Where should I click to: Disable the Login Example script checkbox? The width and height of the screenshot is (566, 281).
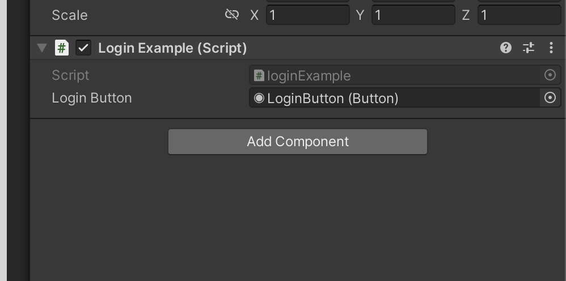[83, 48]
